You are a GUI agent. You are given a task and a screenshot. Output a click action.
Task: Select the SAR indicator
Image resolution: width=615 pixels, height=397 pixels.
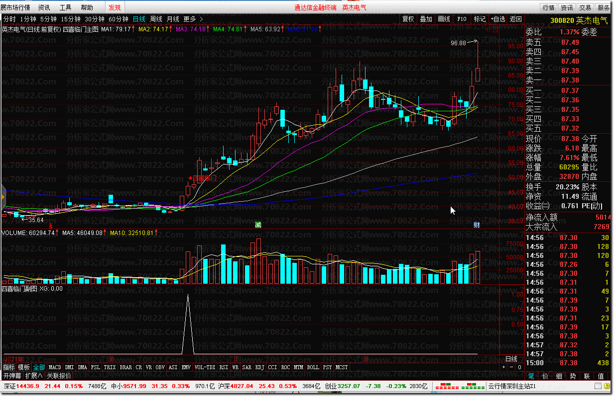[x=246, y=367]
